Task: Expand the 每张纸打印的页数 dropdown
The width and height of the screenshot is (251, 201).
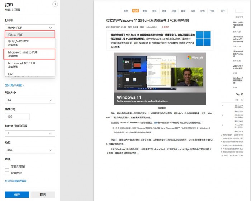Action: click(x=30, y=133)
